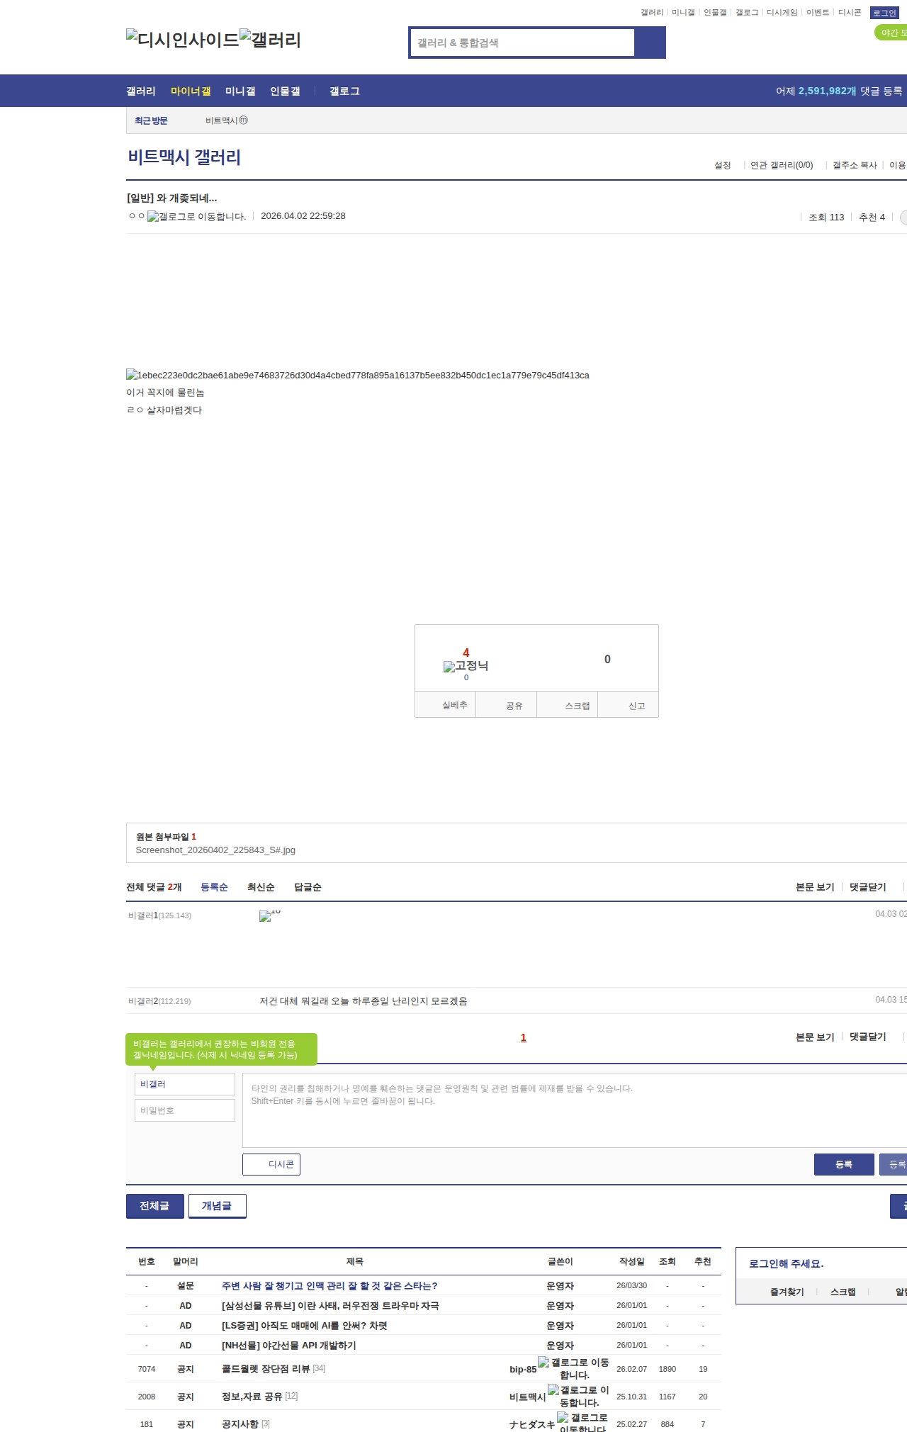907x1432 pixels.
Task: Open the [NH선물] 야간선물 API 개발하기 post
Action: coord(289,1345)
